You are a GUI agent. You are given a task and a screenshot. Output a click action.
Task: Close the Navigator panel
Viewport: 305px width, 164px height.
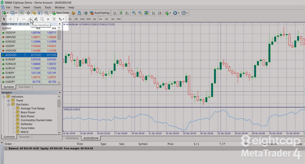pos(60,93)
